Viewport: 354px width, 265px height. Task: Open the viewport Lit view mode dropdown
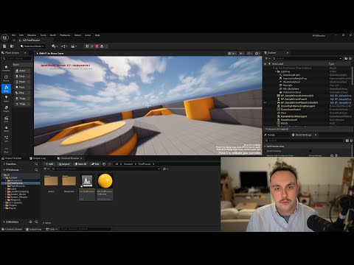click(232, 53)
